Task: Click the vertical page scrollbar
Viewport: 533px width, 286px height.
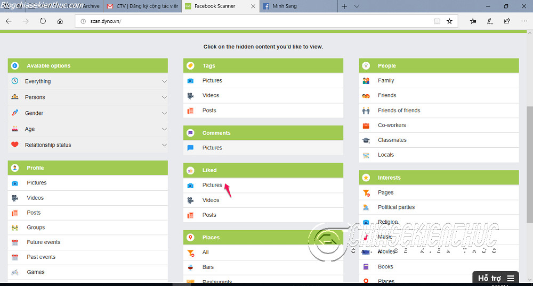Action: coord(529,159)
